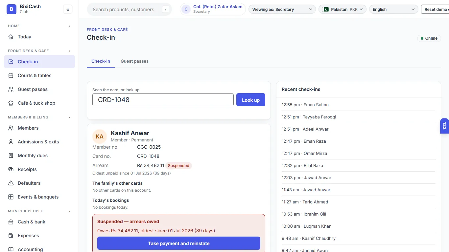
Task: Focus the card number lookup field
Action: tap(163, 100)
